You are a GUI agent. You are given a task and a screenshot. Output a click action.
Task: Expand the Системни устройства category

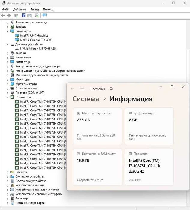coord(8,176)
